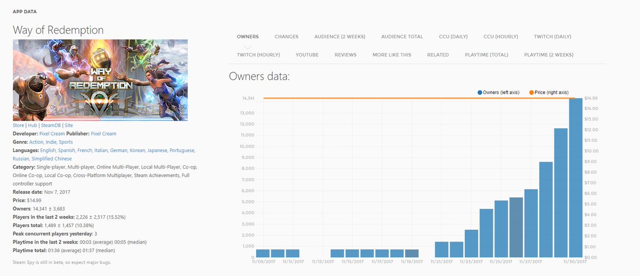Open the SteamDB link
The image size is (640, 276).
click(x=51, y=125)
